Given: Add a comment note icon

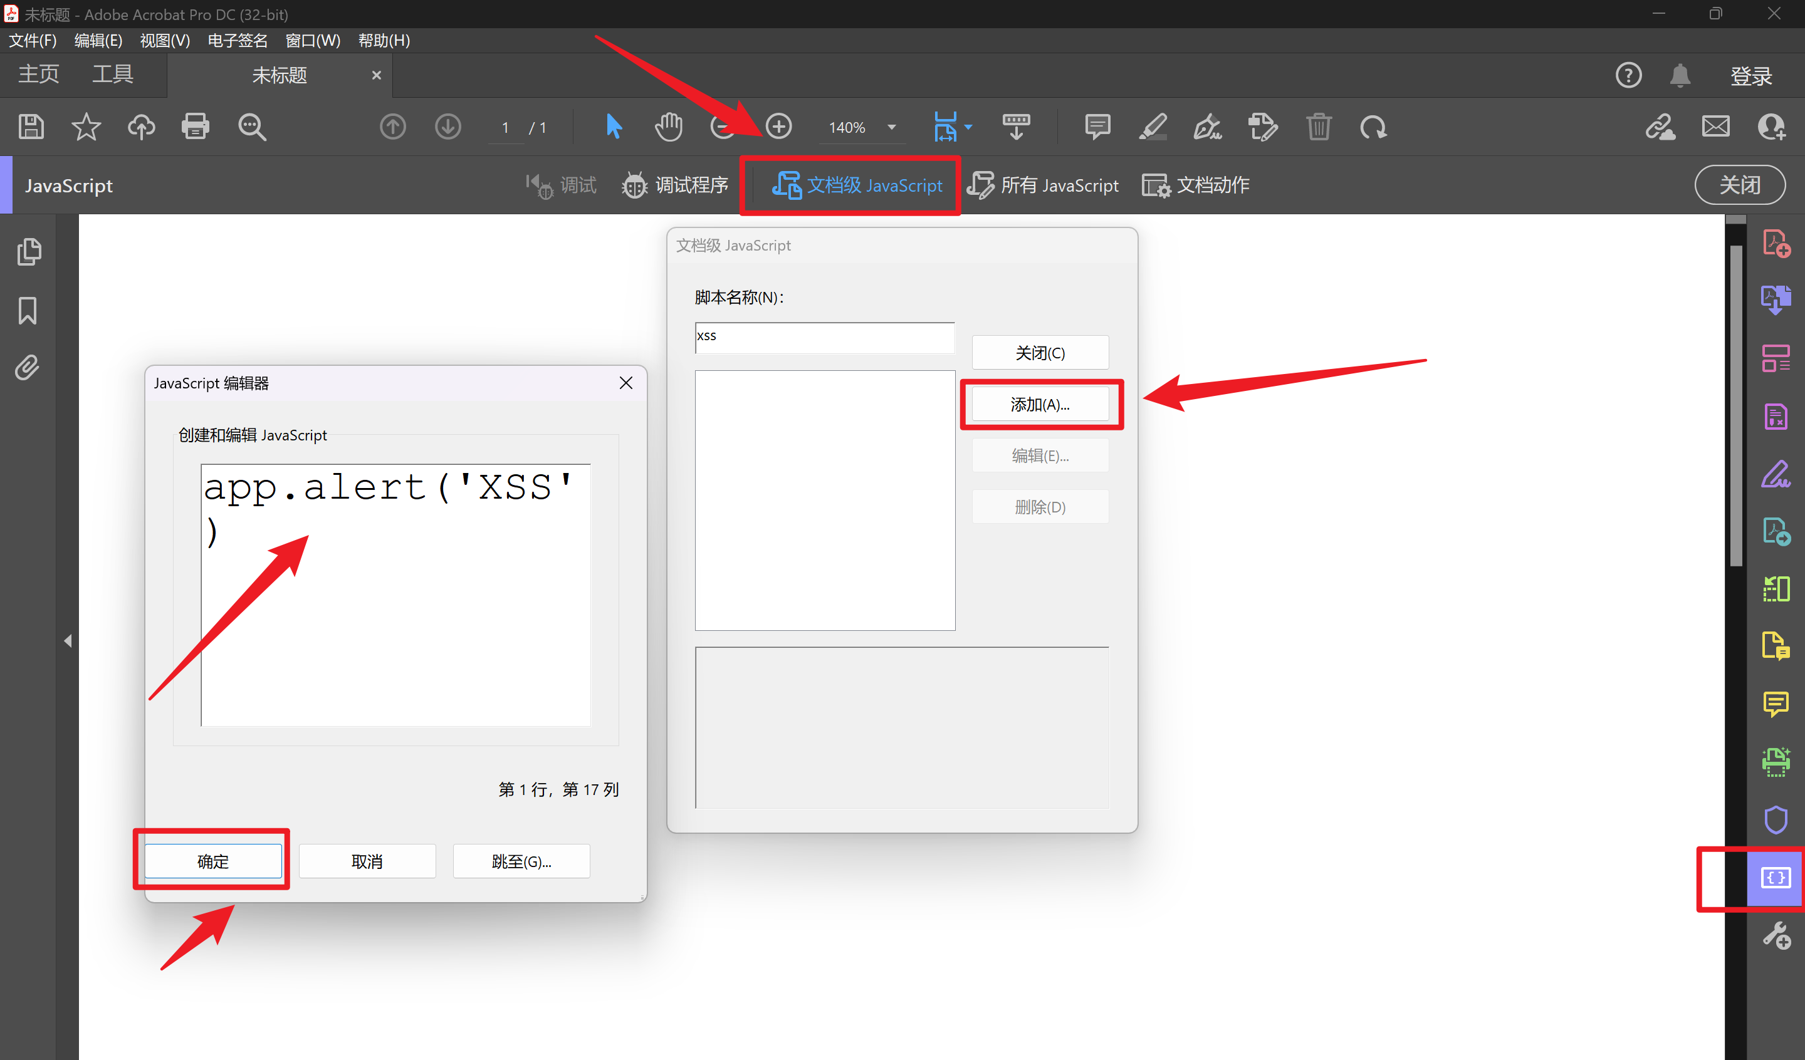Looking at the screenshot, I should [x=1097, y=127].
